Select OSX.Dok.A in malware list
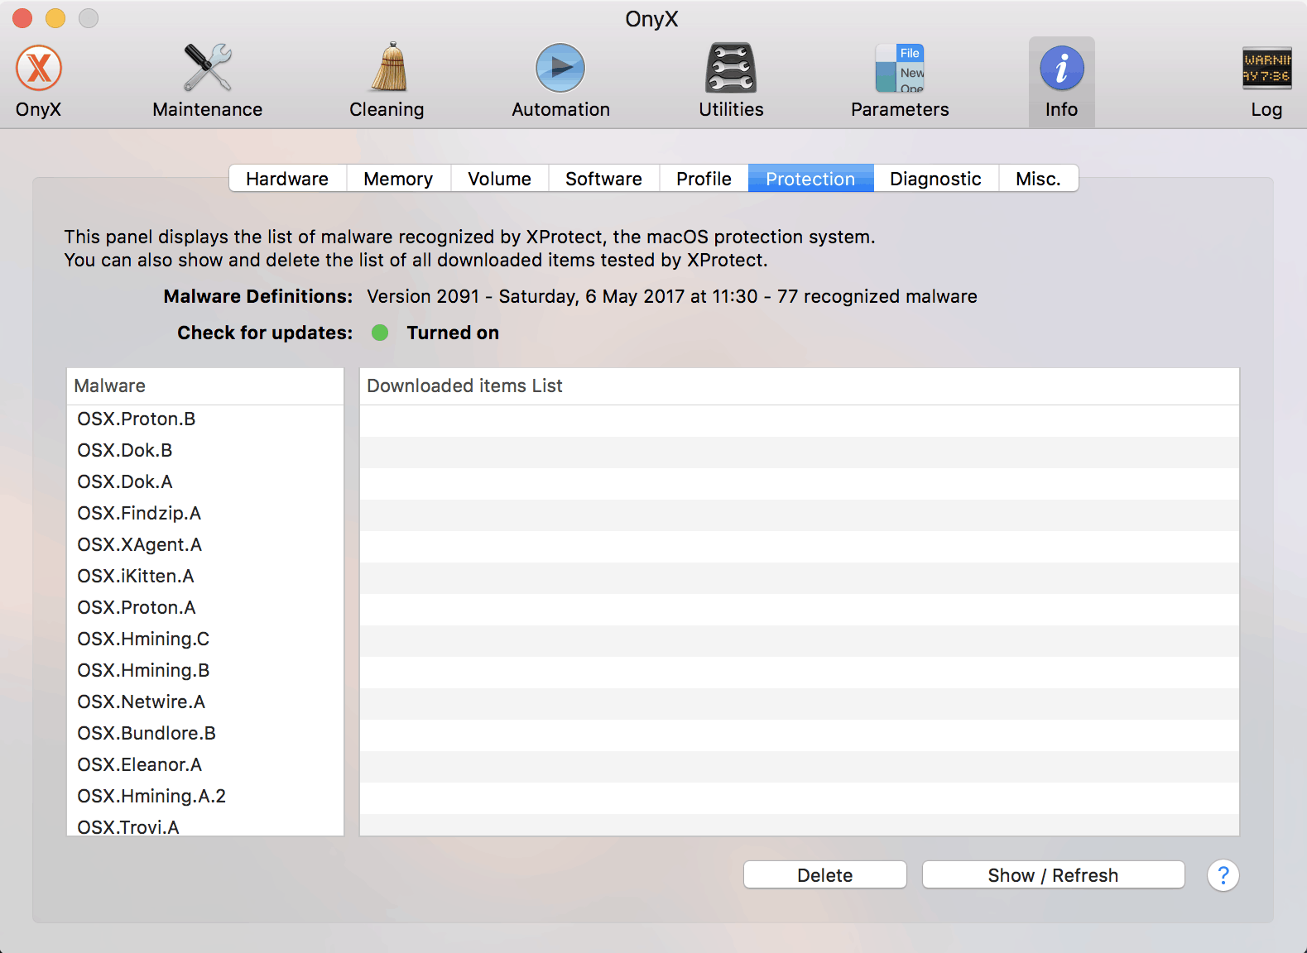Image resolution: width=1307 pixels, height=953 pixels. (205, 482)
